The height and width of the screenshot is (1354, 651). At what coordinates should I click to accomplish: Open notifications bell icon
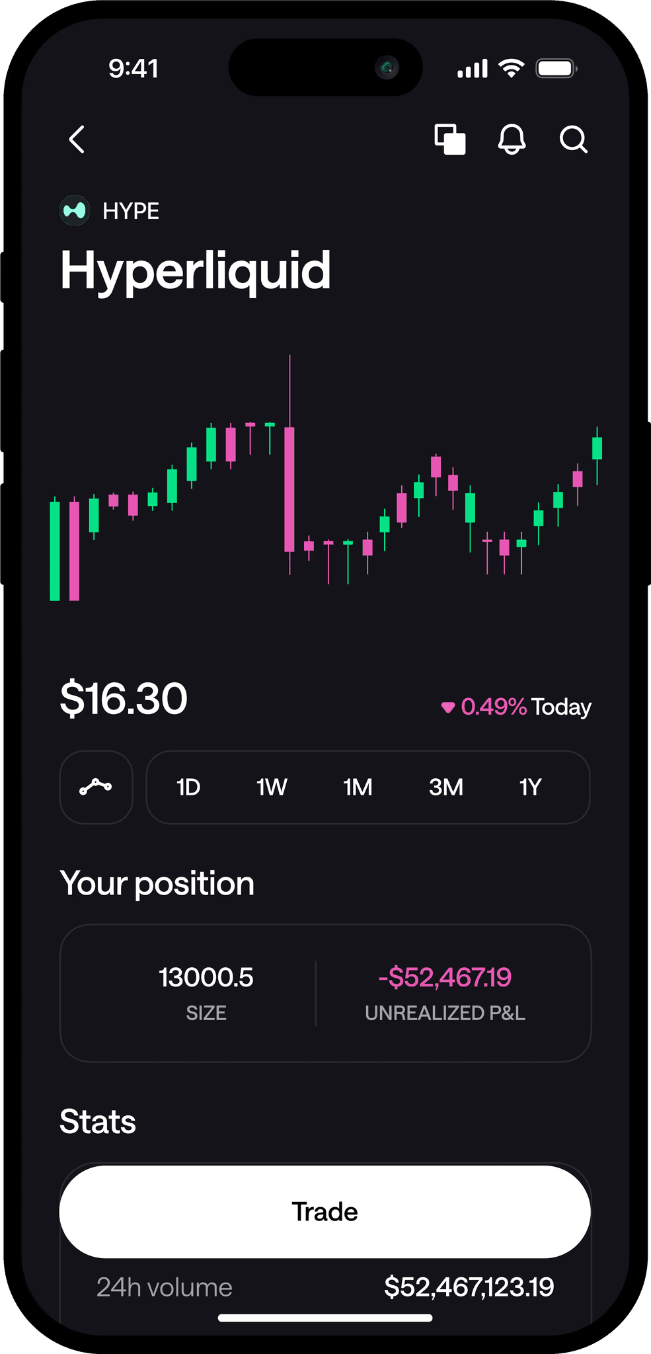pos(512,139)
